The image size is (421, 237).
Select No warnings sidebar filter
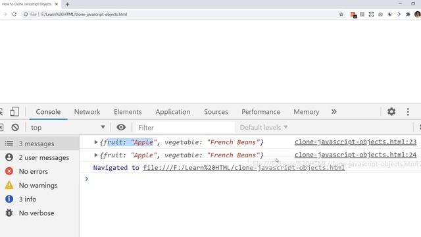tap(39, 185)
